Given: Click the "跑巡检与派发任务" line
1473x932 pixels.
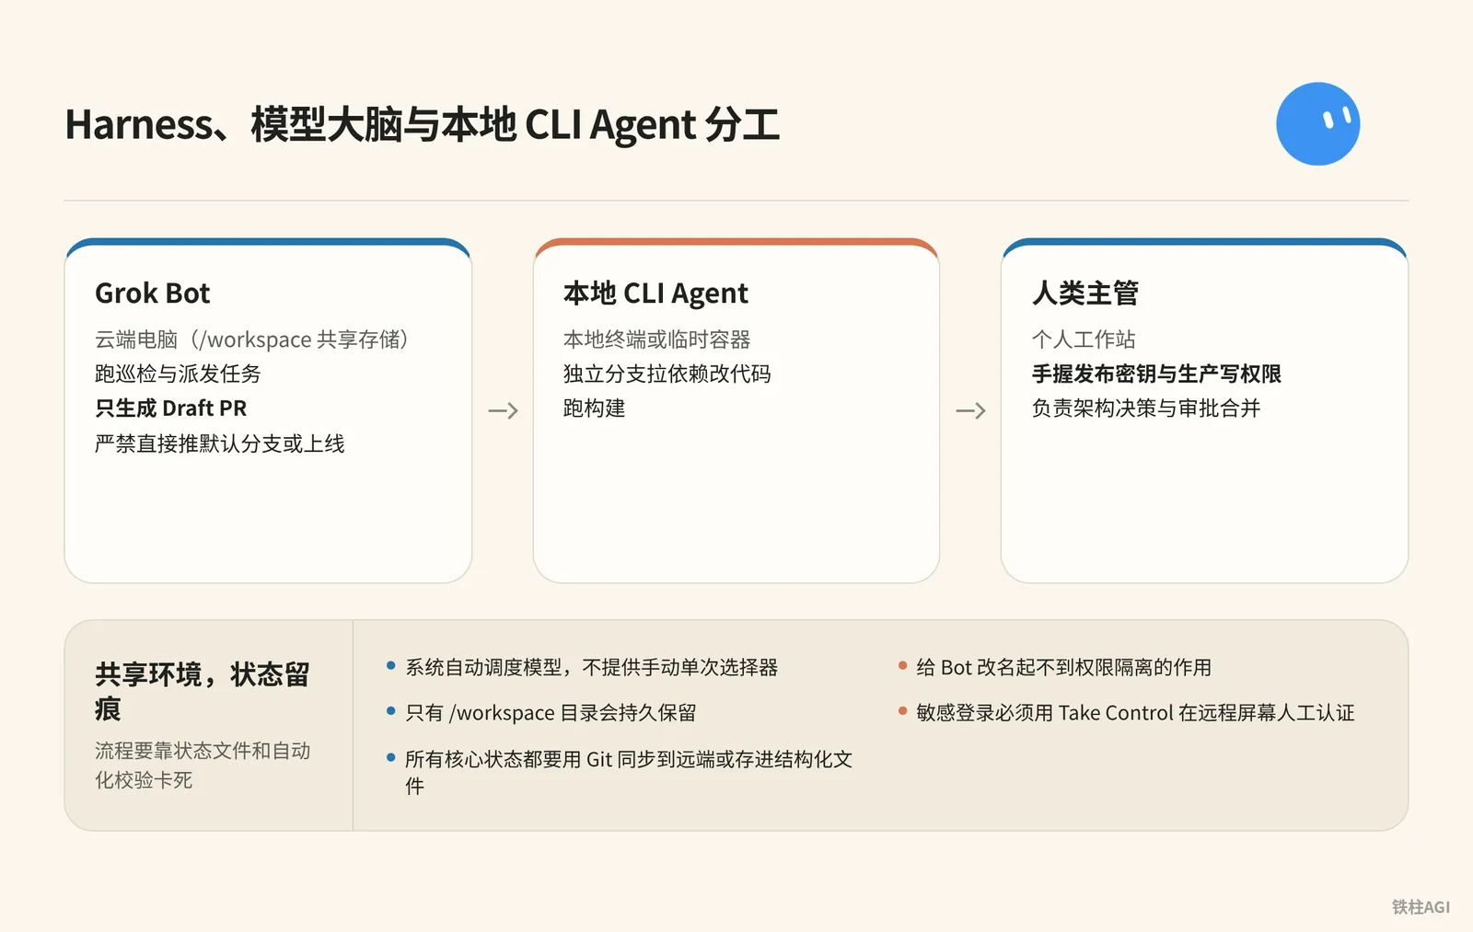Looking at the screenshot, I should tap(178, 374).
